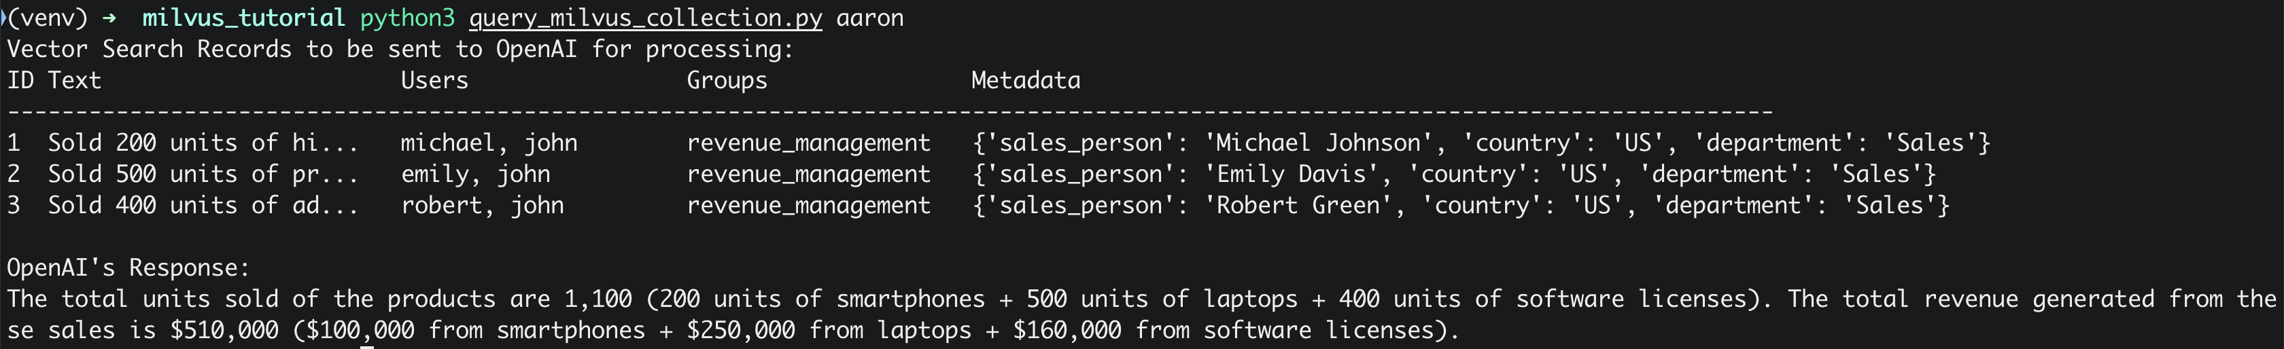
Task: Click the underlined query_milvus_collection.py filename
Action: (x=646, y=18)
